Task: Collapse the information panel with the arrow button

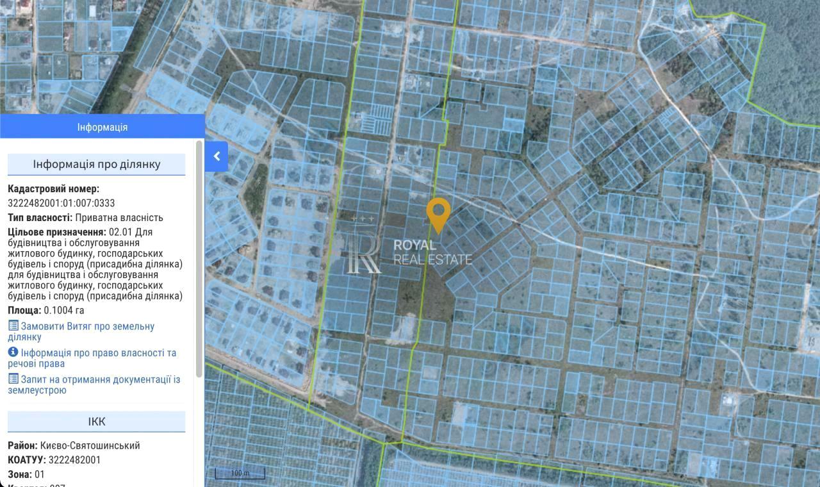Action: (x=217, y=156)
